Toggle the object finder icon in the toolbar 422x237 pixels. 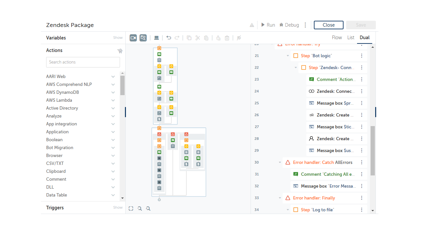click(x=143, y=38)
